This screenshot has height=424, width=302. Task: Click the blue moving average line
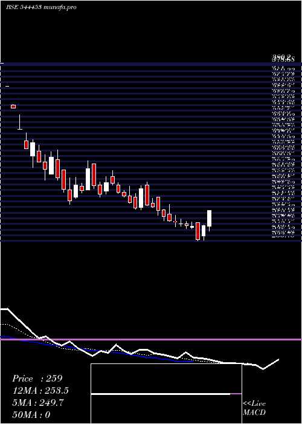click(x=97, y=351)
